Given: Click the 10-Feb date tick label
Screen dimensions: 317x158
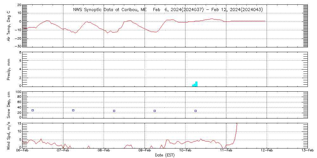Looking at the screenshot, I should click(x=185, y=151).
